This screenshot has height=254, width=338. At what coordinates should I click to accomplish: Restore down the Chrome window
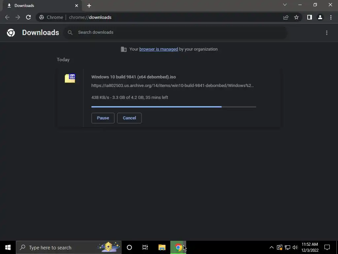(x=315, y=5)
